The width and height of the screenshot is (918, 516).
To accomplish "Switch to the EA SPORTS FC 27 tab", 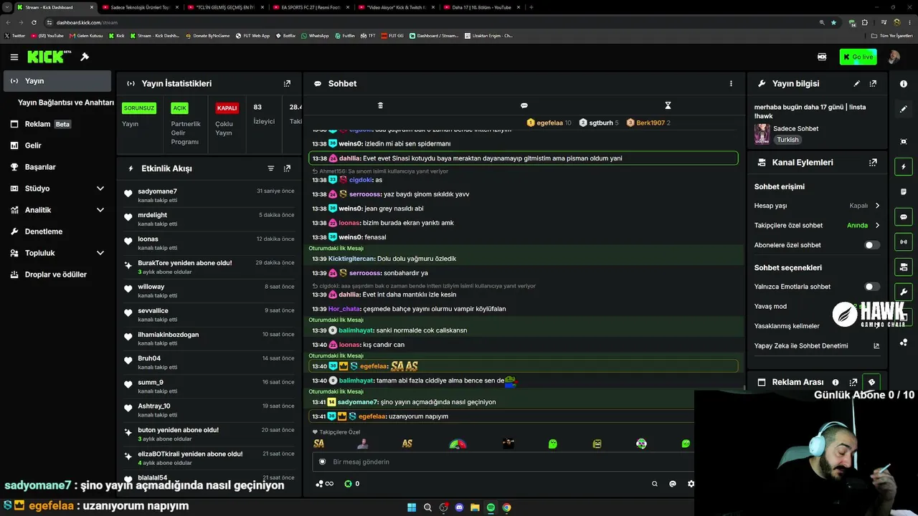I will coord(311,7).
